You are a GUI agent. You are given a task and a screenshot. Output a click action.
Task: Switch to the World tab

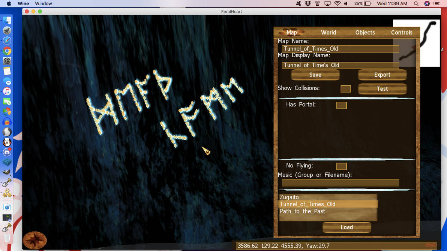[328, 33]
